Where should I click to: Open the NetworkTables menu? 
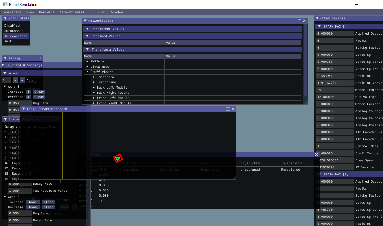coord(72,12)
